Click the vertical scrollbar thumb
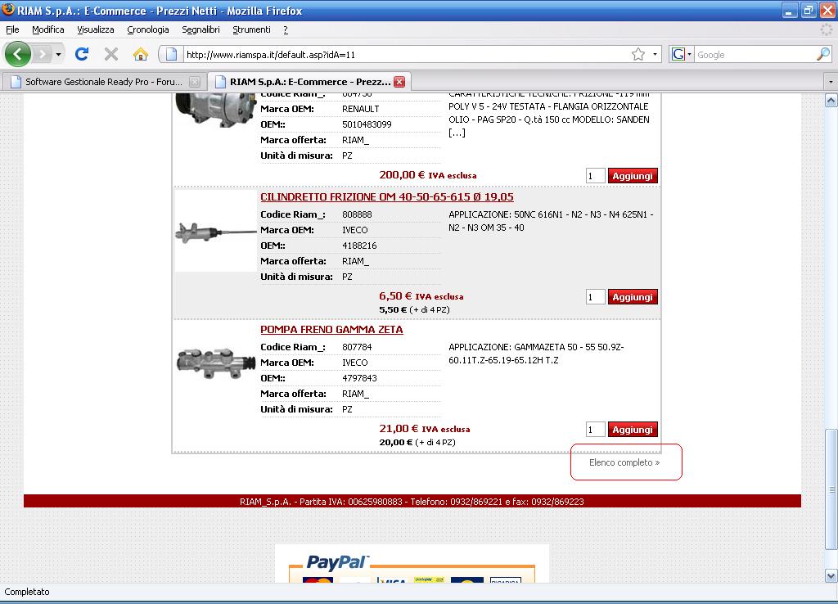 tap(831, 489)
